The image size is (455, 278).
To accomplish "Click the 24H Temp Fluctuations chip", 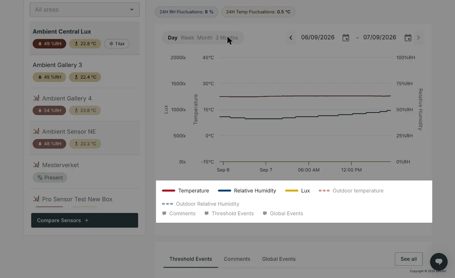I will (x=258, y=12).
